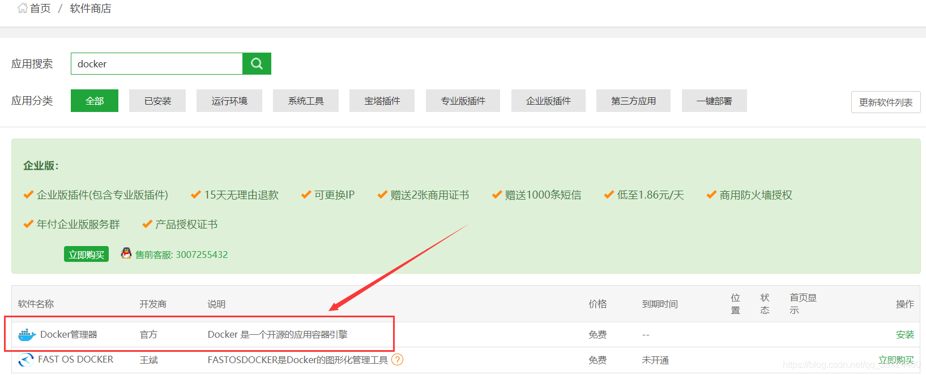
Task: Select the 第三方应用 category
Action: tap(633, 101)
